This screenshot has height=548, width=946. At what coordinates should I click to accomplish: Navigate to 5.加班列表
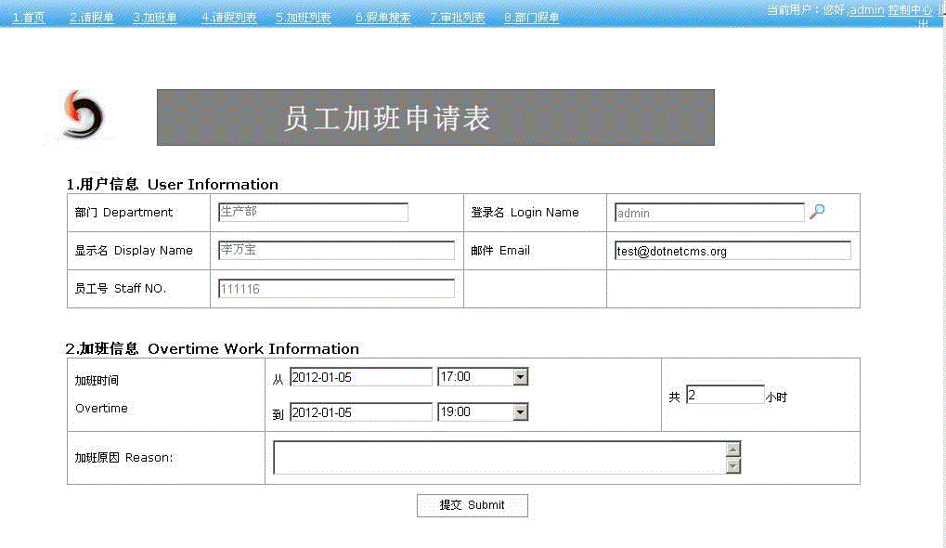coord(304,18)
